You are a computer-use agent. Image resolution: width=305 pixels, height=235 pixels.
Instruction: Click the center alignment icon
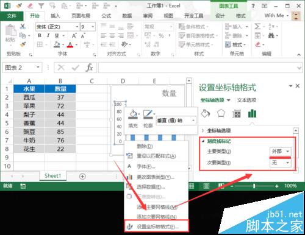pos(112,36)
